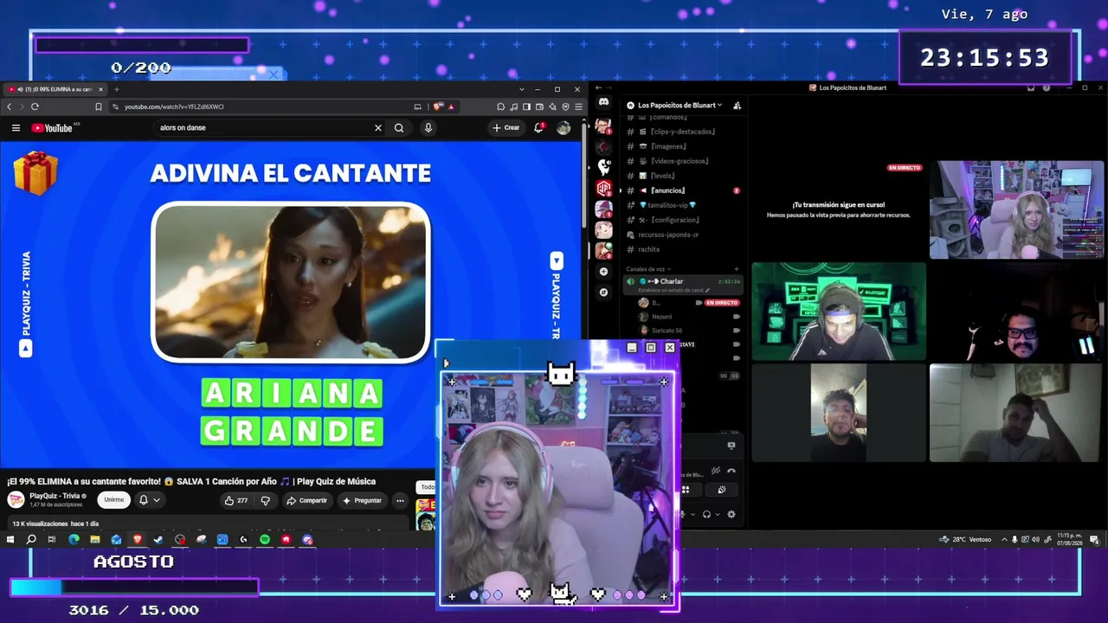
Task: Open Spotify from the Windows taskbar
Action: coord(265,539)
